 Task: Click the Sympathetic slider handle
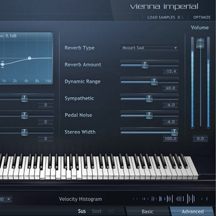point(149,98)
